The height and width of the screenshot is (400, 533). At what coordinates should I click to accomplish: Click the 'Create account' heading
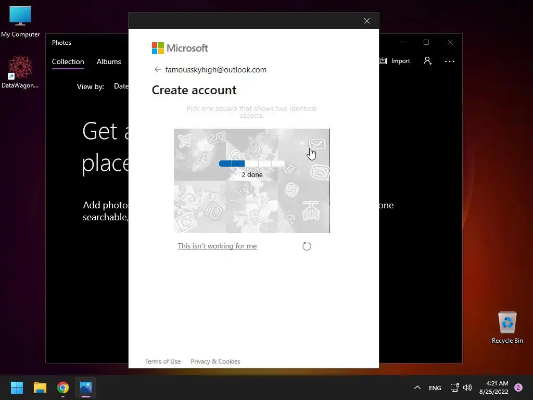[x=194, y=90]
